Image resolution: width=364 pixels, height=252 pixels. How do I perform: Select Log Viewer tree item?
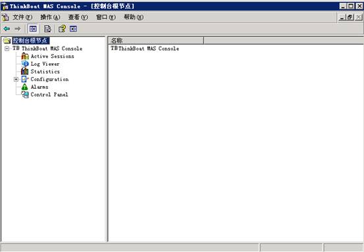[x=45, y=64]
